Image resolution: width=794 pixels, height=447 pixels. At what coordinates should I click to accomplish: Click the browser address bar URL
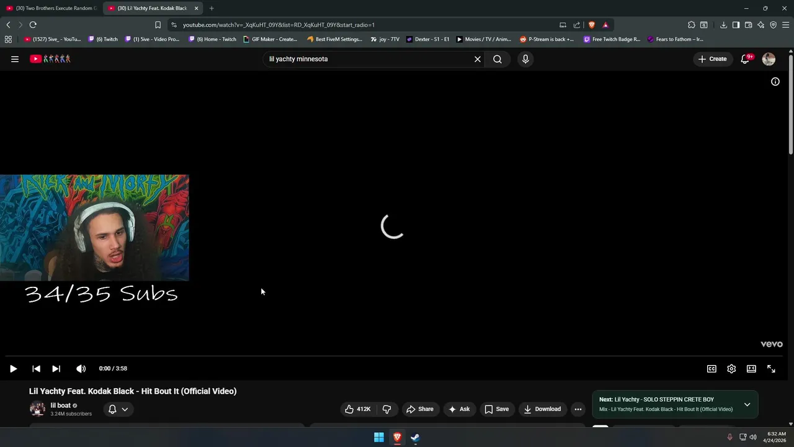tap(279, 25)
